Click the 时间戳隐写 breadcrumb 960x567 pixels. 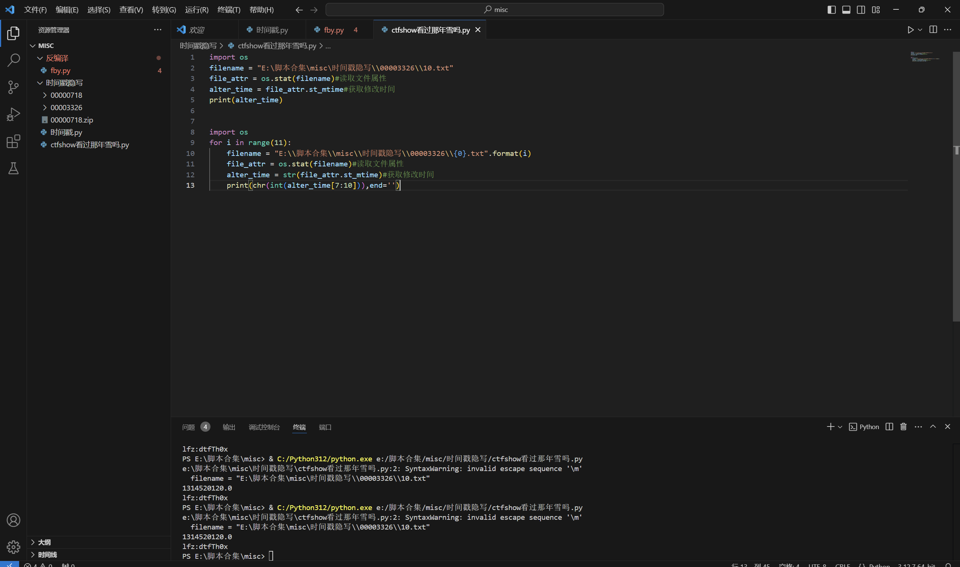(x=198, y=46)
